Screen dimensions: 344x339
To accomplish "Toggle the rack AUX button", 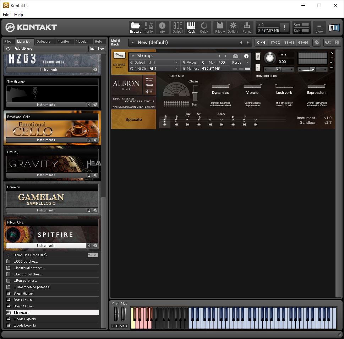I will click(x=328, y=43).
